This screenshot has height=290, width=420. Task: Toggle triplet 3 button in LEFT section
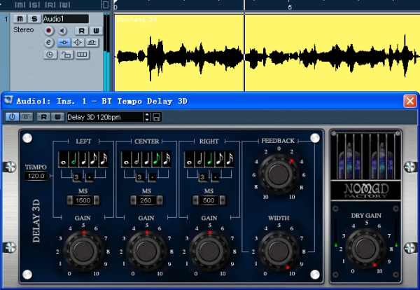[76, 177]
